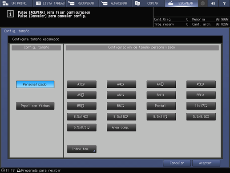Select 11x17 landscape size button
This screenshot has height=173, width=230.
201,106
